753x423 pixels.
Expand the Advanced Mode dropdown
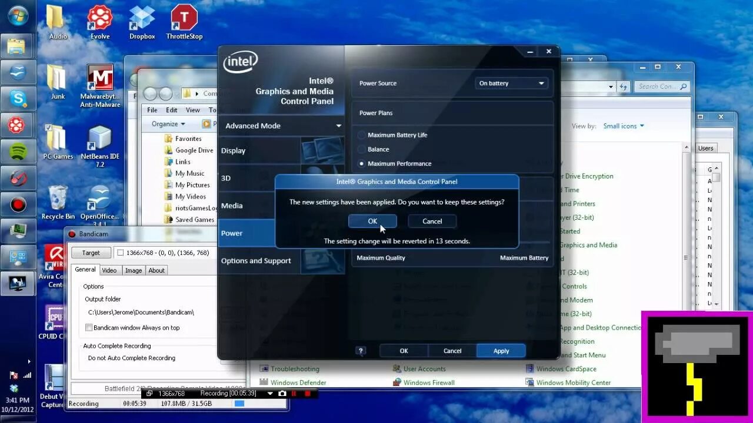coord(281,126)
